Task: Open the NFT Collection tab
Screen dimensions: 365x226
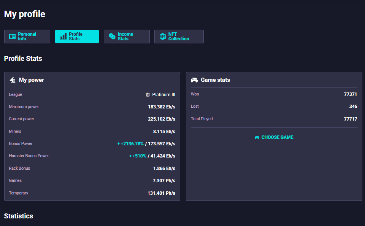Action: [x=179, y=37]
